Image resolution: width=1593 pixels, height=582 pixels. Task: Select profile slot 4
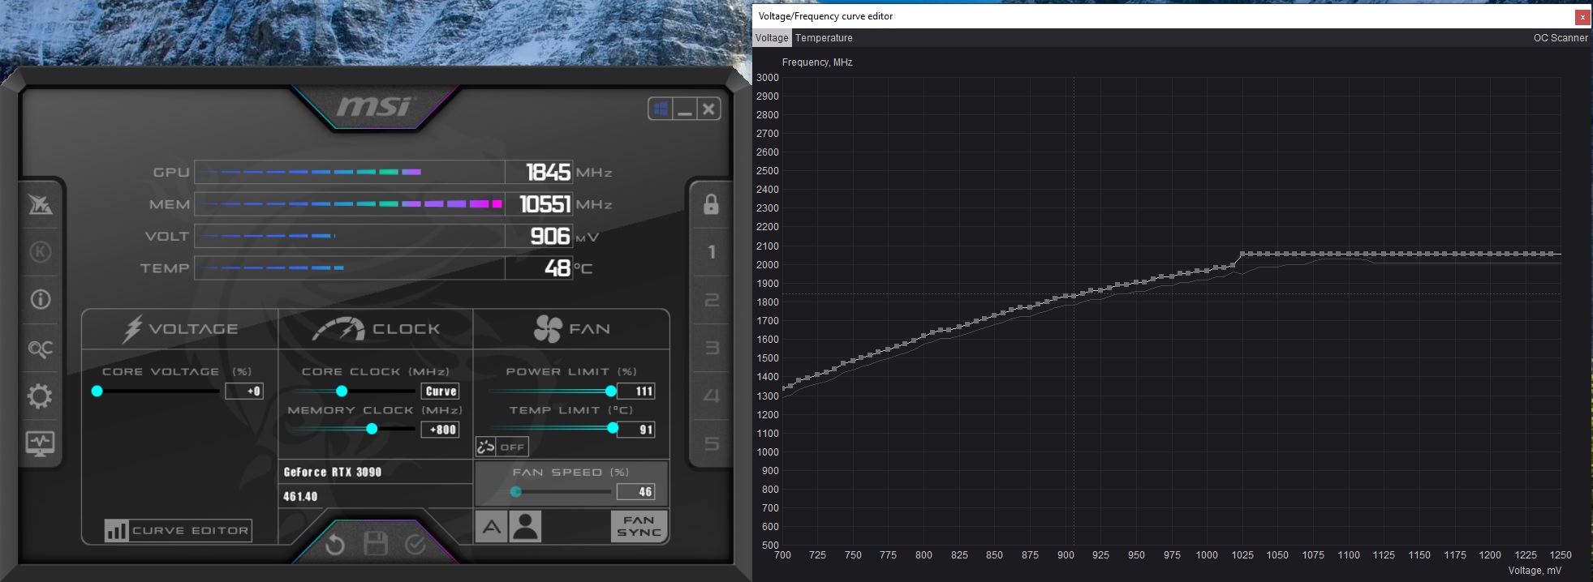711,396
